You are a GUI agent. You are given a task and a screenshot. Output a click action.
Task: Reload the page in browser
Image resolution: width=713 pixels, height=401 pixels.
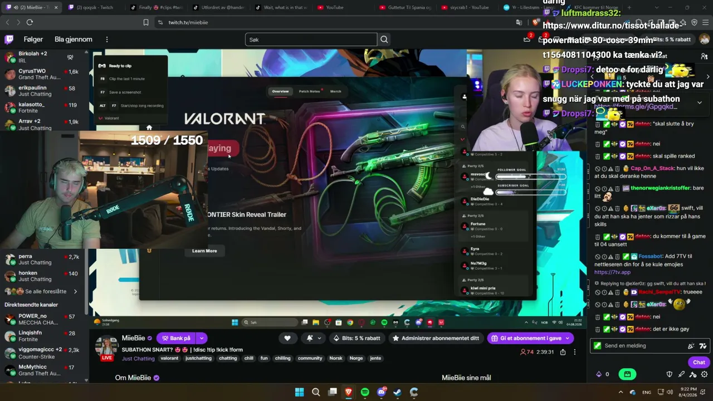click(30, 22)
